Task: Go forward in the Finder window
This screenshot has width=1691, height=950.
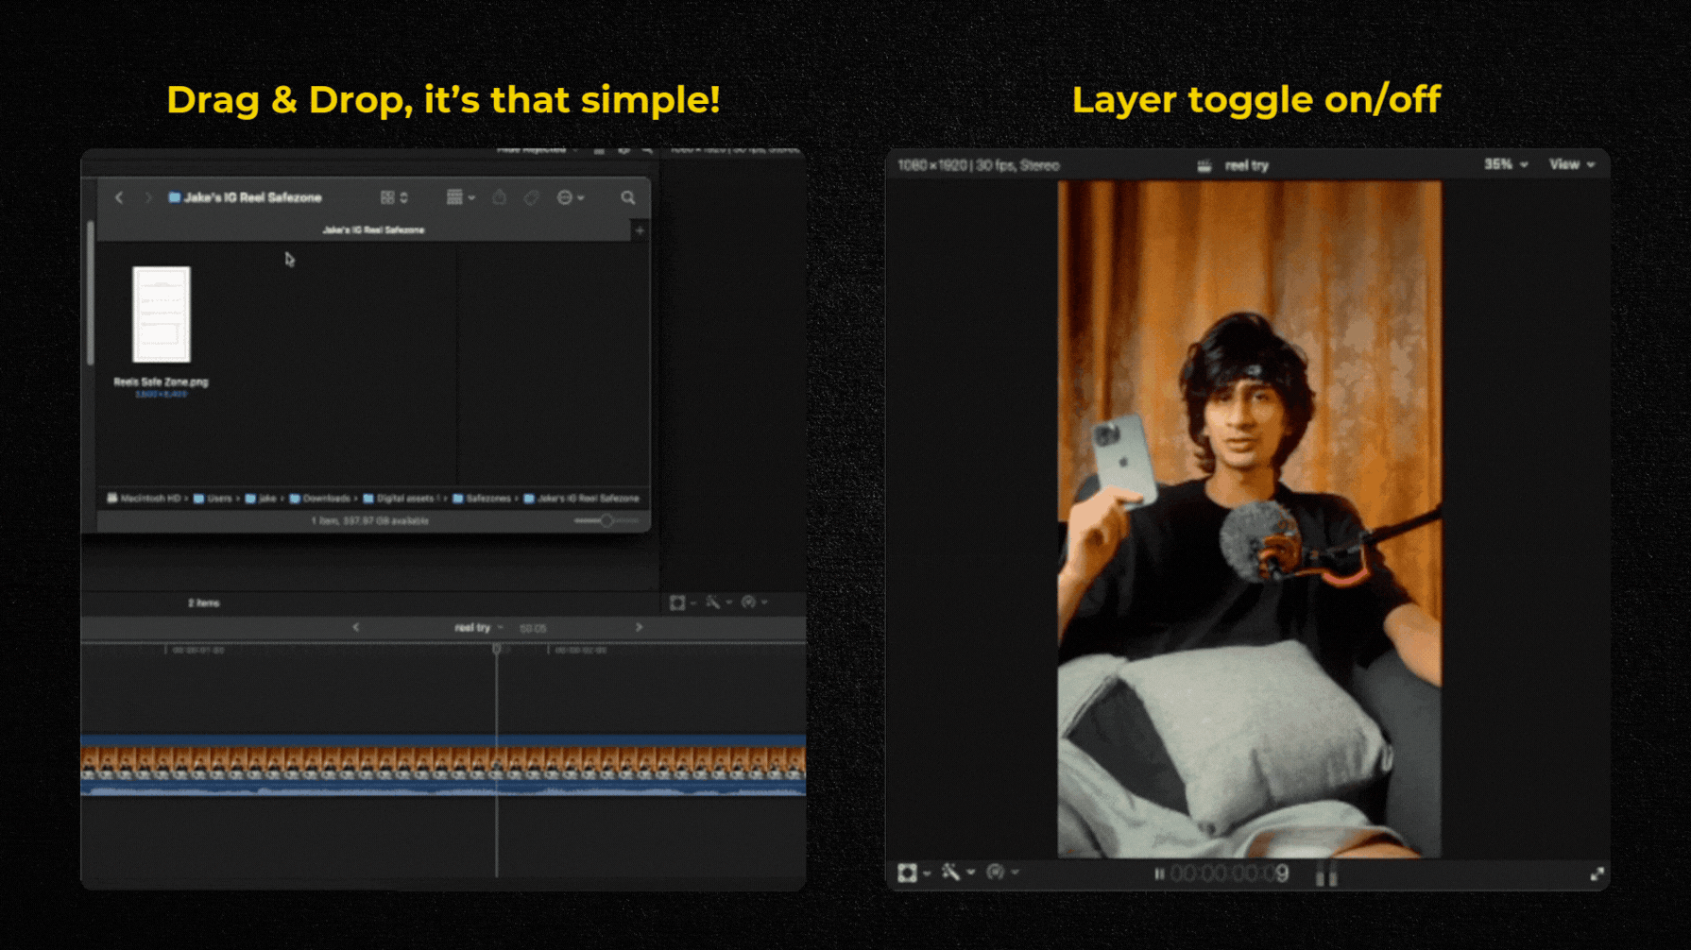Action: [x=147, y=197]
